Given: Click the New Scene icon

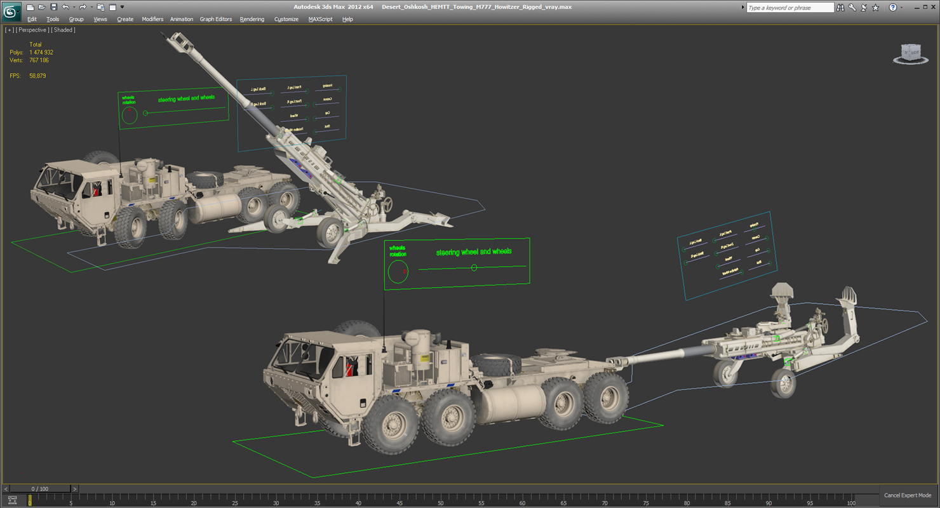Looking at the screenshot, I should pos(30,8).
